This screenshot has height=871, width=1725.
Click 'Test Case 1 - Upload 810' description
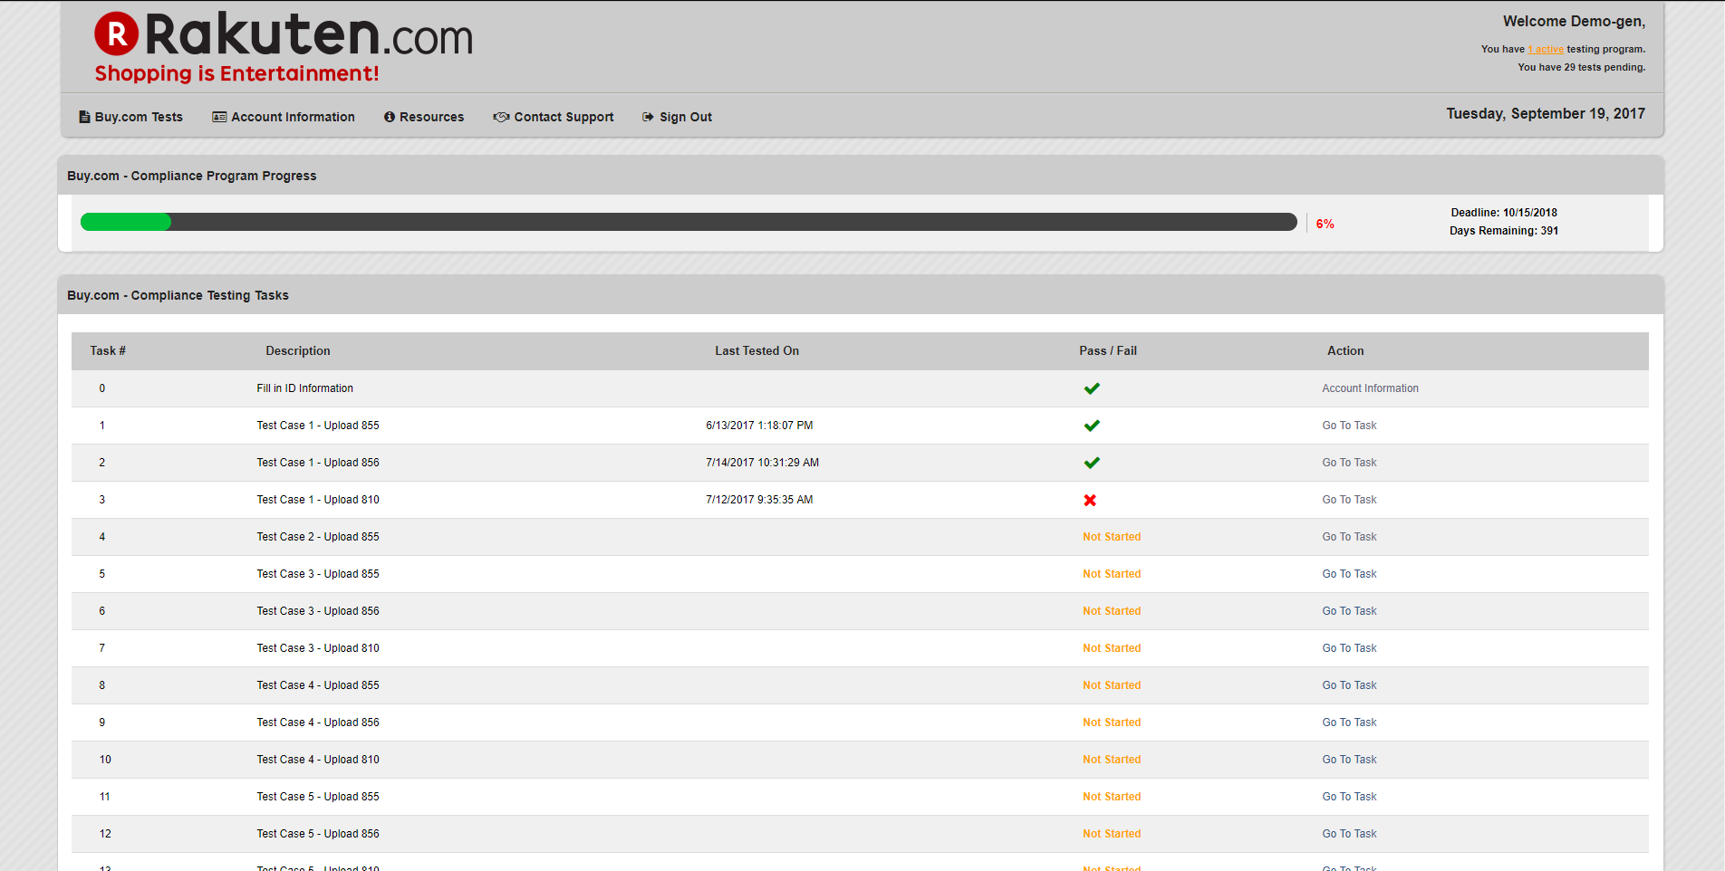coord(318,500)
